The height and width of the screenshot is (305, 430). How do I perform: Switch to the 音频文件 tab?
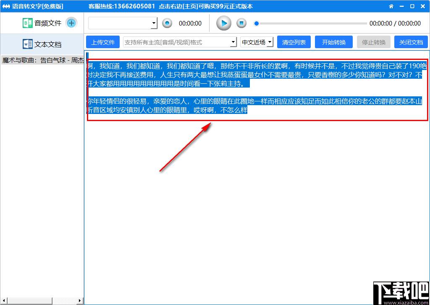click(42, 23)
